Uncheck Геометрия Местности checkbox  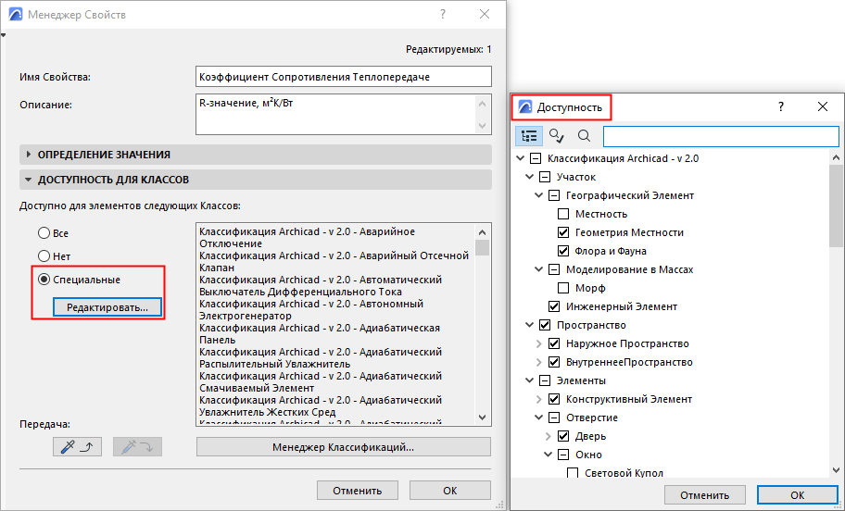(x=563, y=232)
